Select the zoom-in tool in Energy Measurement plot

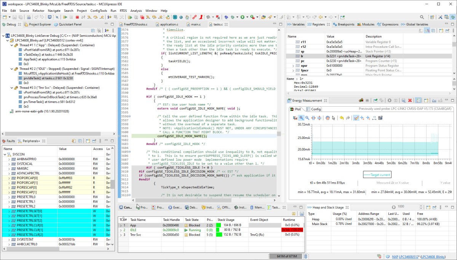click(301, 118)
